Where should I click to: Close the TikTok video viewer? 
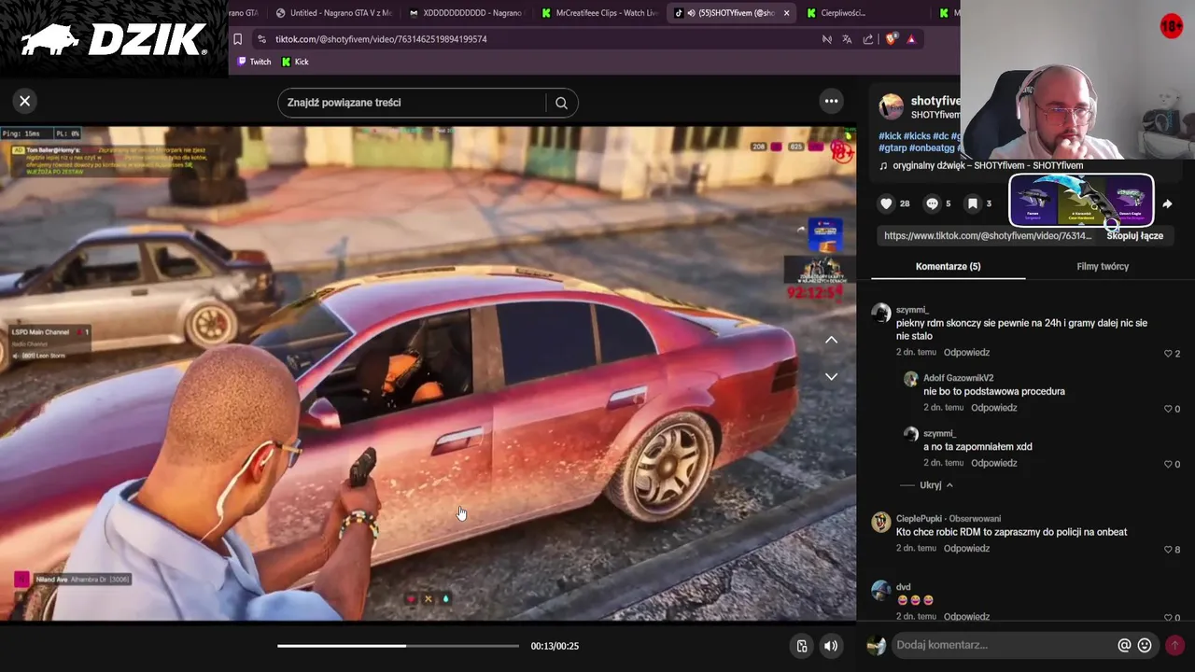click(25, 101)
